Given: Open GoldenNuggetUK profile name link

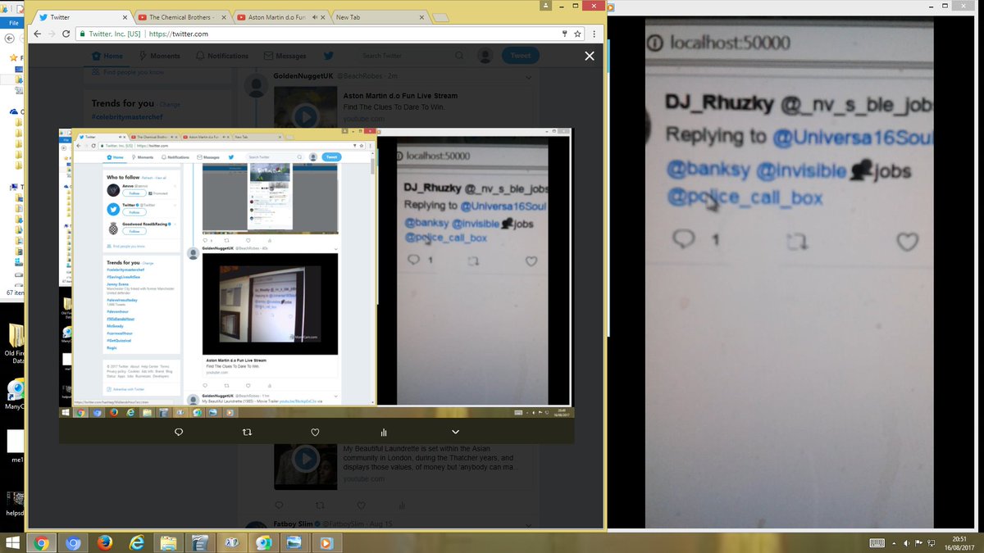Looking at the screenshot, I should [302, 76].
